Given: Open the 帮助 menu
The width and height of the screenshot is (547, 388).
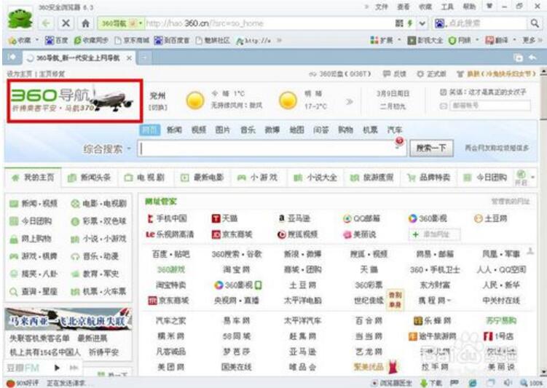Looking at the screenshot, I should click(469, 7).
